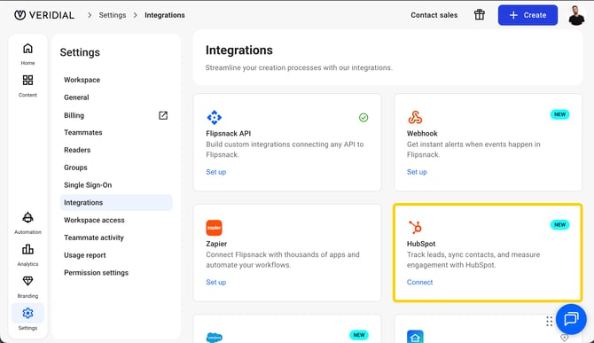
Task: Click Set up under Zapier
Action: [x=216, y=282]
